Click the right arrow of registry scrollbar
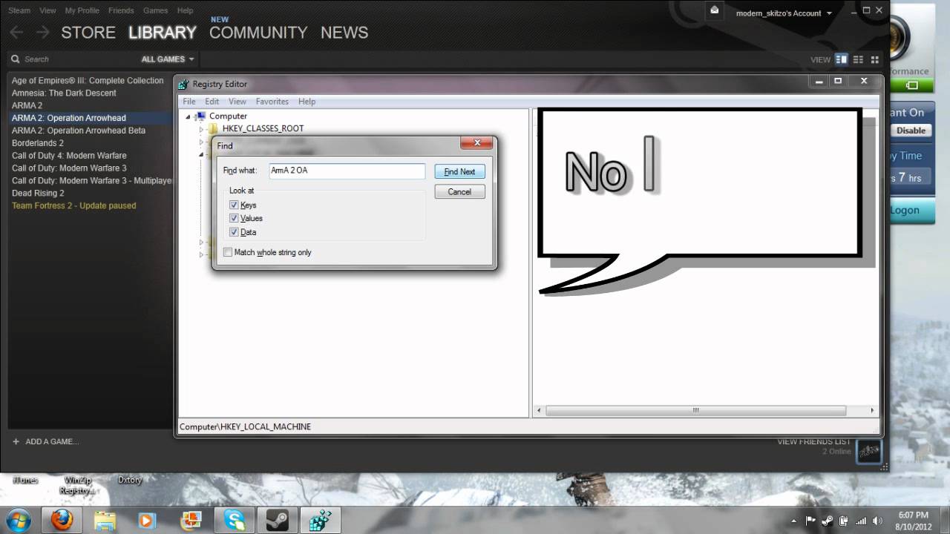Viewport: 950px width, 534px height. tap(872, 410)
